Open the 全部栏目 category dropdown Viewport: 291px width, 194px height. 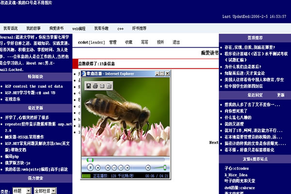[x=45, y=191]
